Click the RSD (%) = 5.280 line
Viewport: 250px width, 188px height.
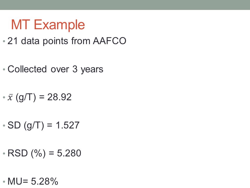[x=44, y=153]
